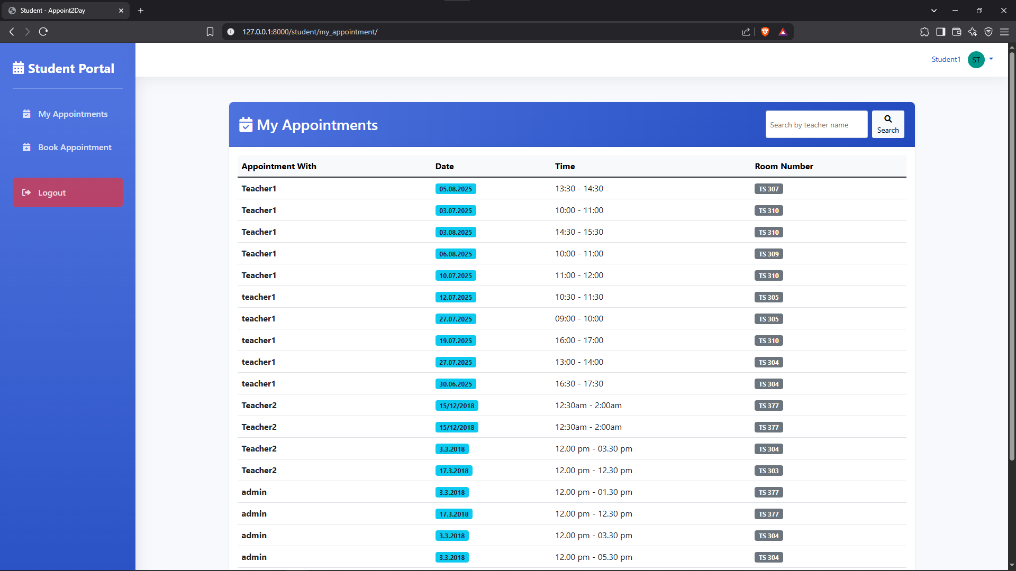Click the 05.08.2025 date badge

455,189
